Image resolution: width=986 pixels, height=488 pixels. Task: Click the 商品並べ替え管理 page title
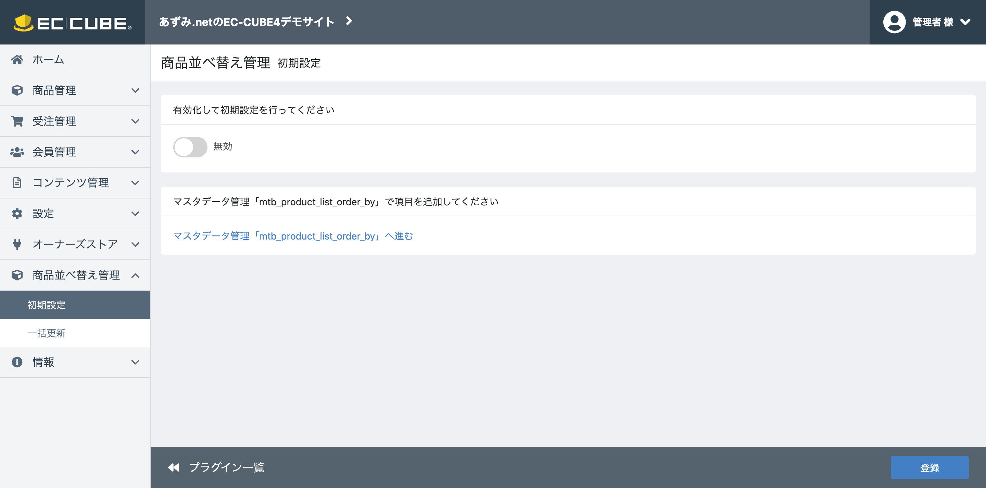pyautogui.click(x=215, y=62)
